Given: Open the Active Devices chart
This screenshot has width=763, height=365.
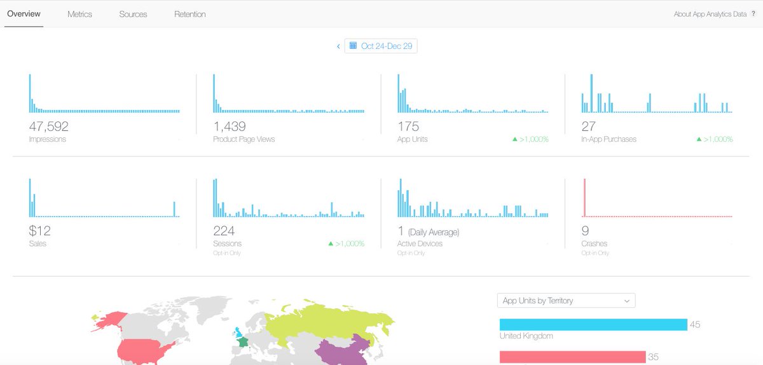Looking at the screenshot, I should tap(473, 198).
